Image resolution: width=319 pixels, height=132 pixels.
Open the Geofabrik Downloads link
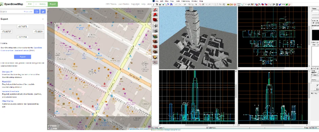pyautogui.click(x=11, y=91)
